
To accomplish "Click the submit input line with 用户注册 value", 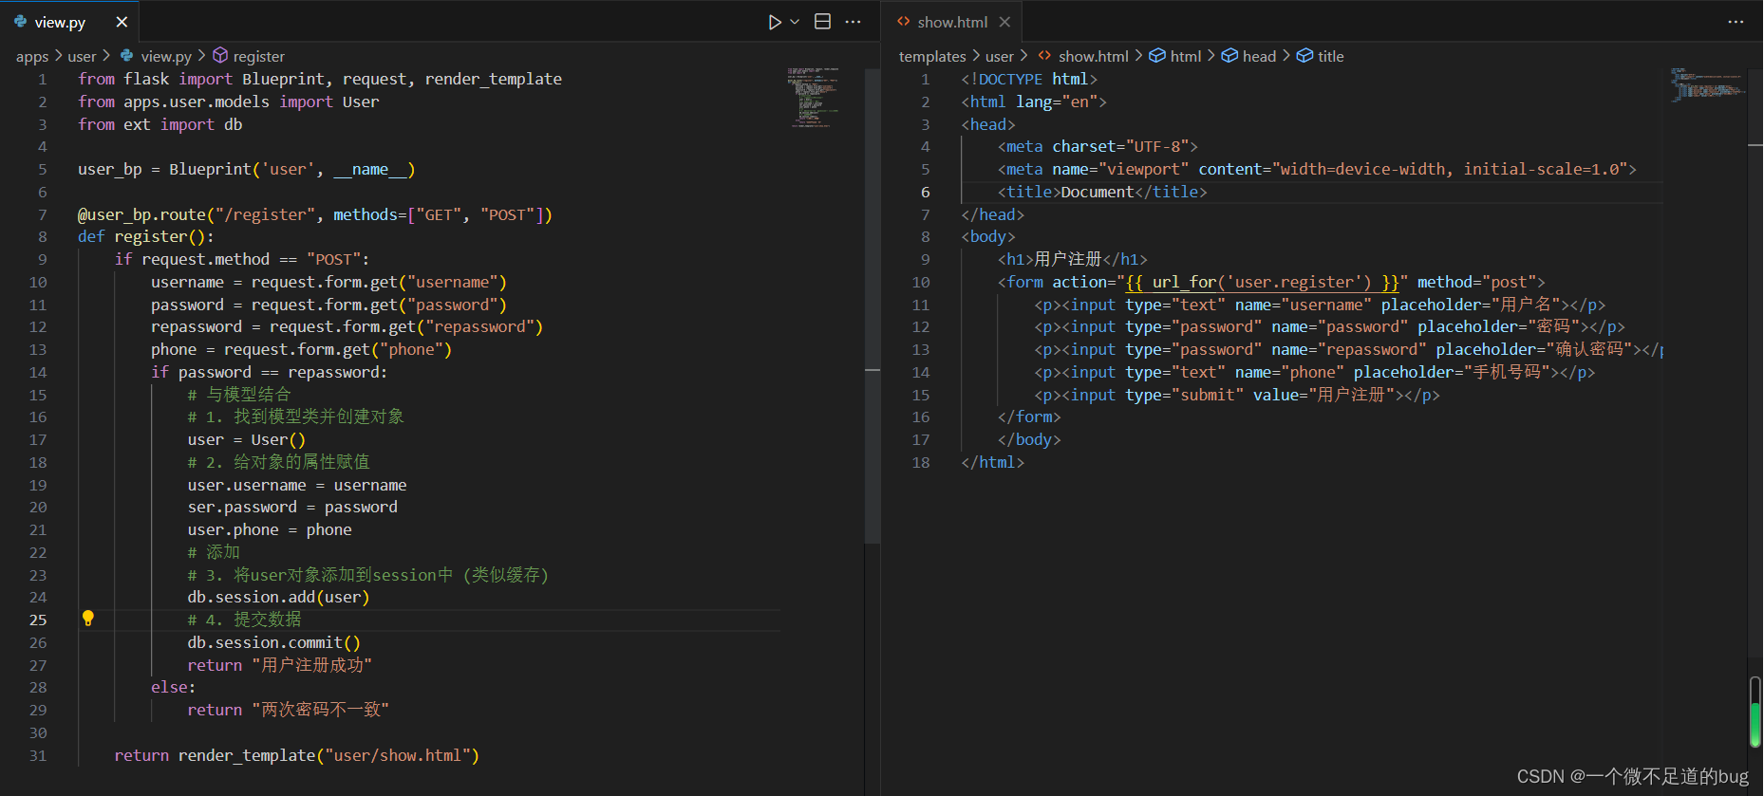I will click(1237, 395).
